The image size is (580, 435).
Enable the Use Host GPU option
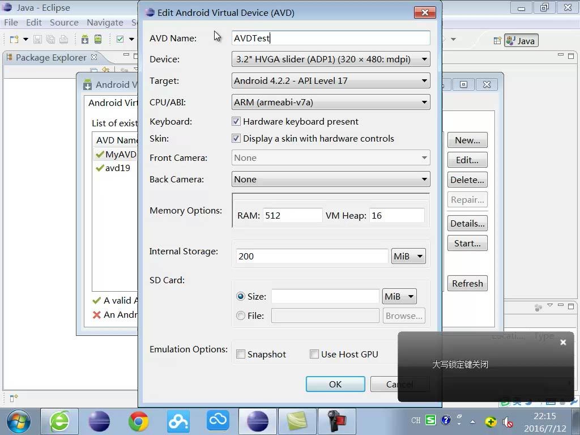pos(314,354)
